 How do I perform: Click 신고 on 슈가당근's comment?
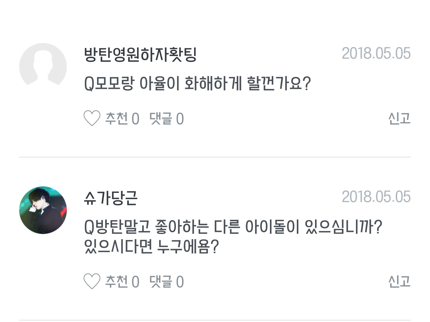(x=399, y=281)
